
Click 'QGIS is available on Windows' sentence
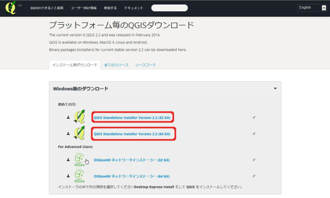(98, 42)
